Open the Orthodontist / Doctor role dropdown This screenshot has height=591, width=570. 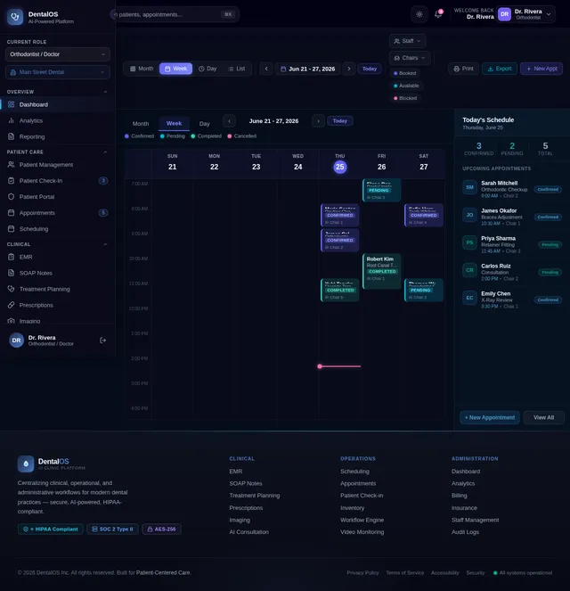coord(58,54)
